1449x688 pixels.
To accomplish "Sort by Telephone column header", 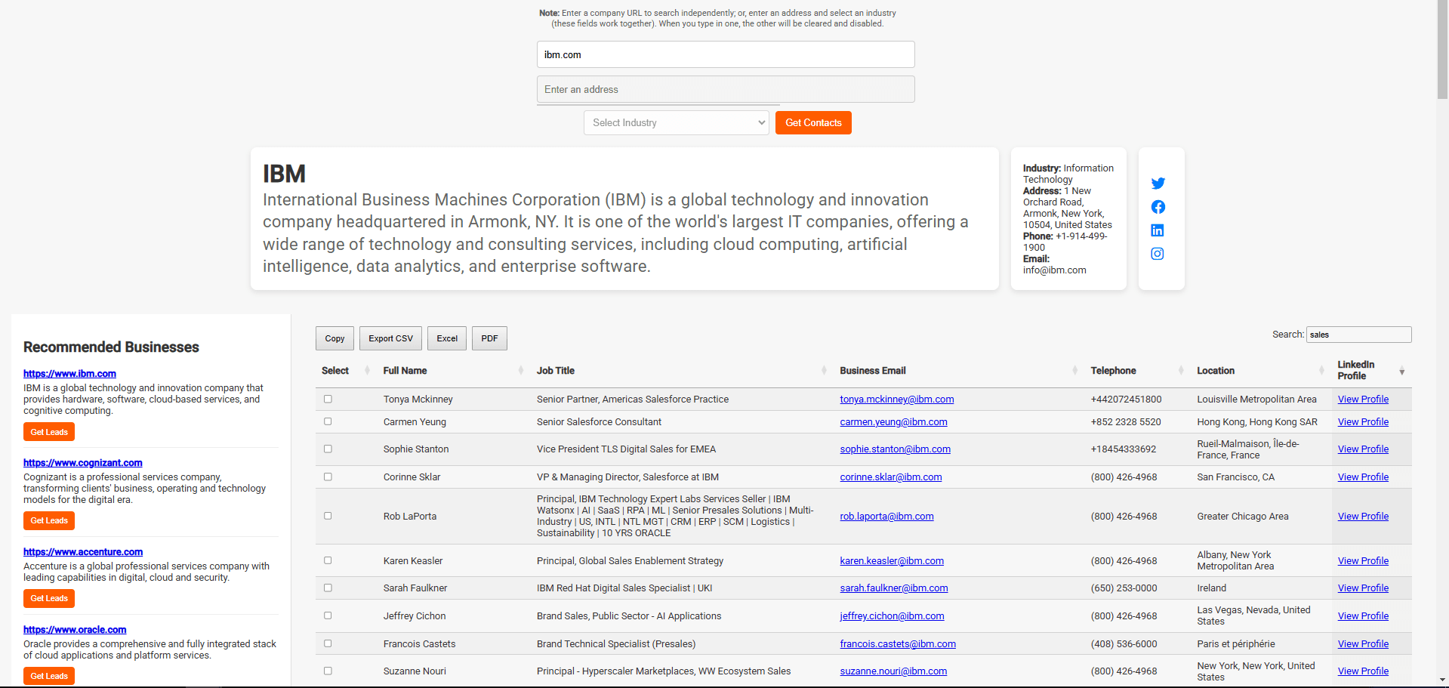I will click(x=1137, y=371).
